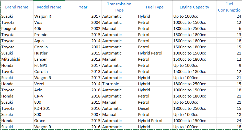Select engine capacity in Hustler row
The image size is (242, 130).
pos(194,53)
